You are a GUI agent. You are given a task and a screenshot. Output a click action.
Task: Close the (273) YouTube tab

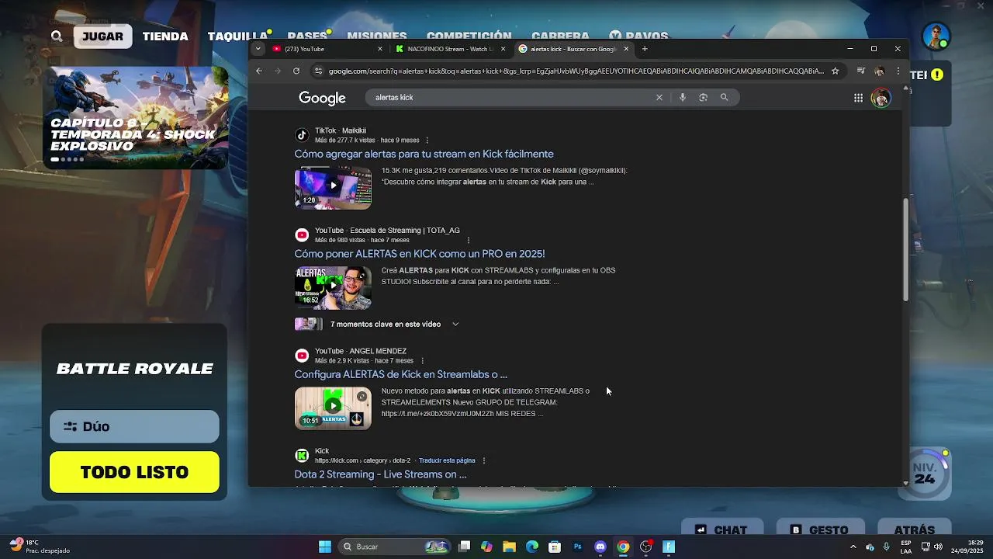380,49
